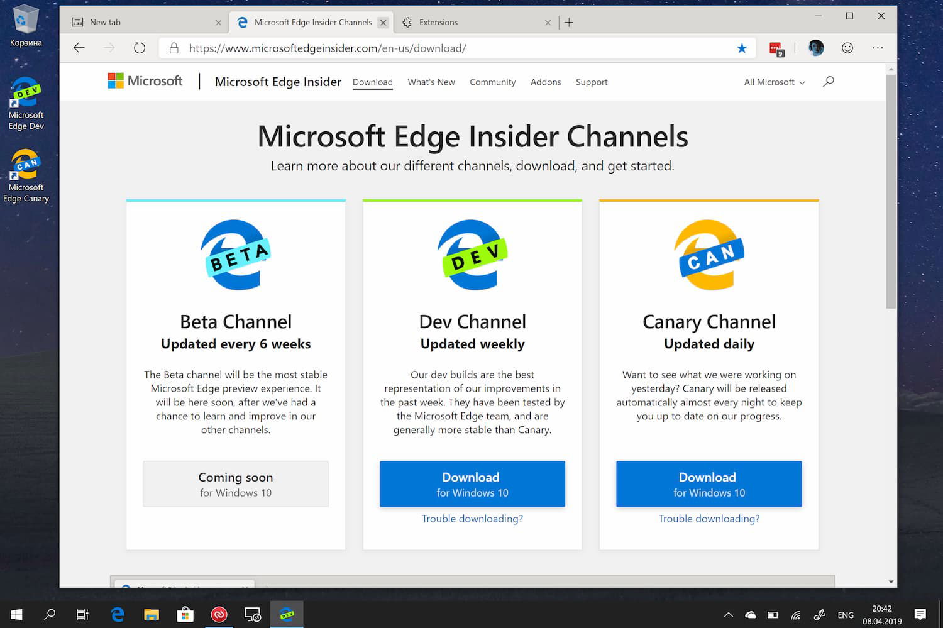Click the website search magnifier icon

click(829, 82)
